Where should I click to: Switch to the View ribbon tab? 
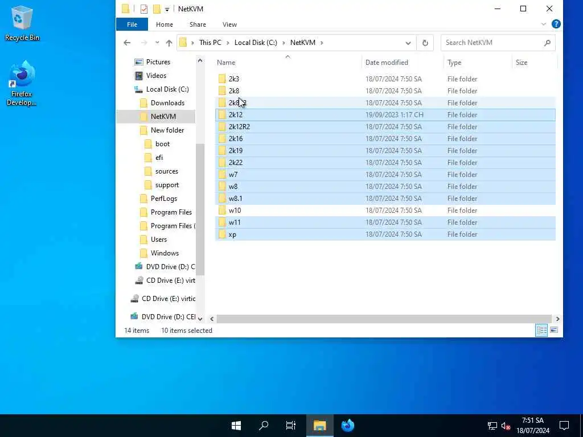click(229, 24)
